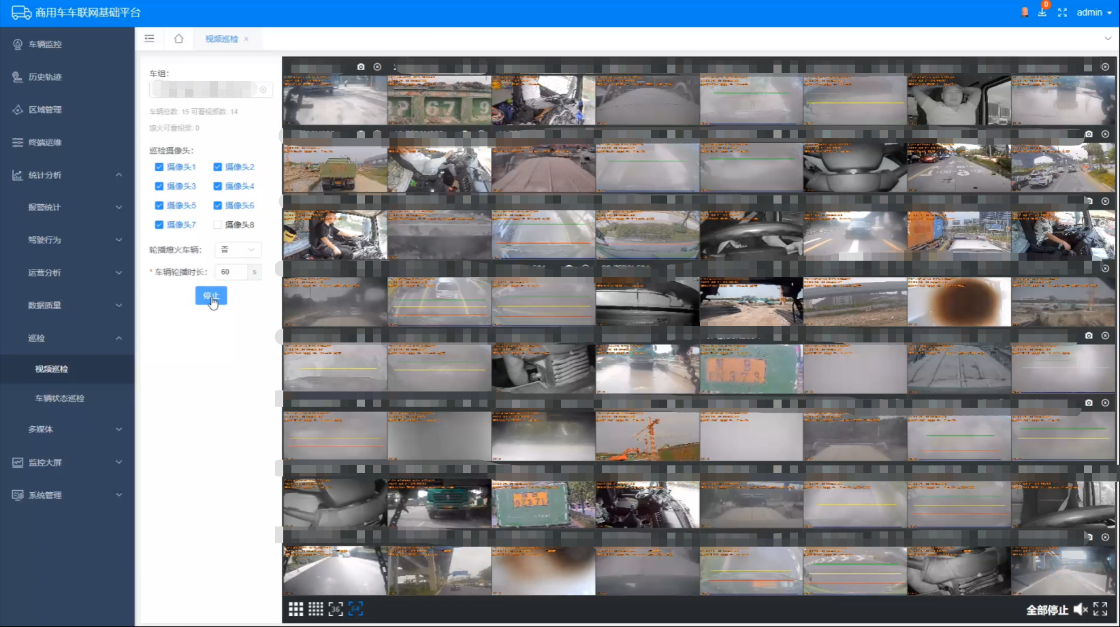Open the 轮播熄火车辆 dropdown
Viewport: 1120px width, 627px height.
(238, 250)
